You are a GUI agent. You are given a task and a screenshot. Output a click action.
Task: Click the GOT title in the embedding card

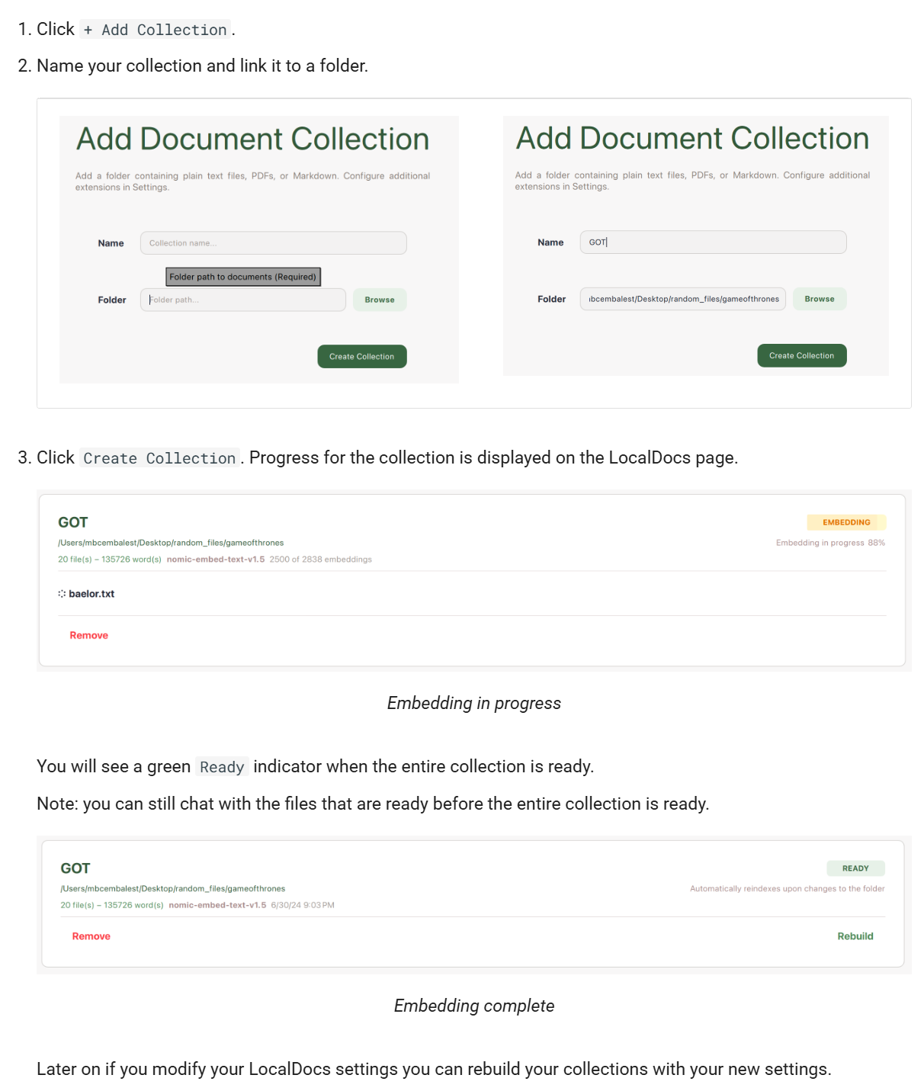73,522
